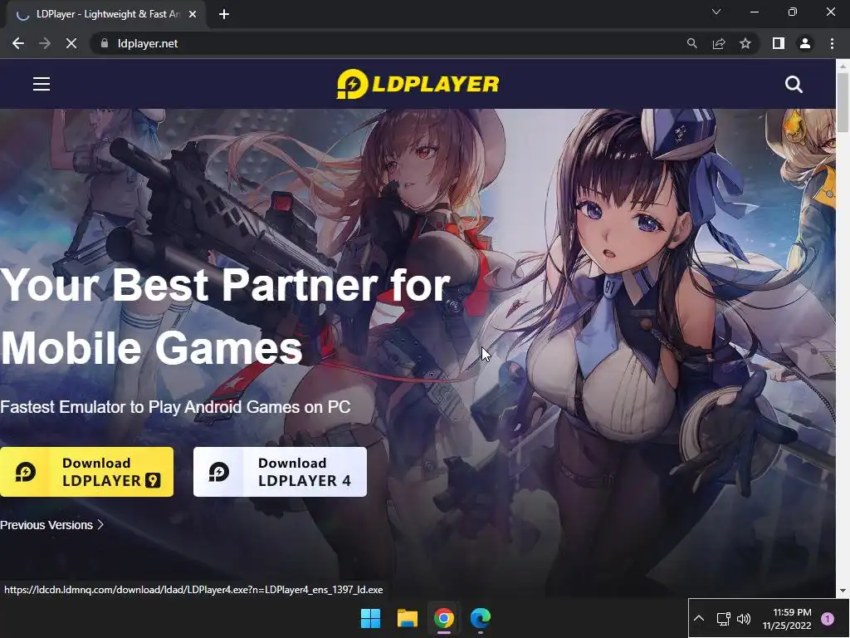
Task: Click the scrollbar up arrow
Action: tap(843, 66)
